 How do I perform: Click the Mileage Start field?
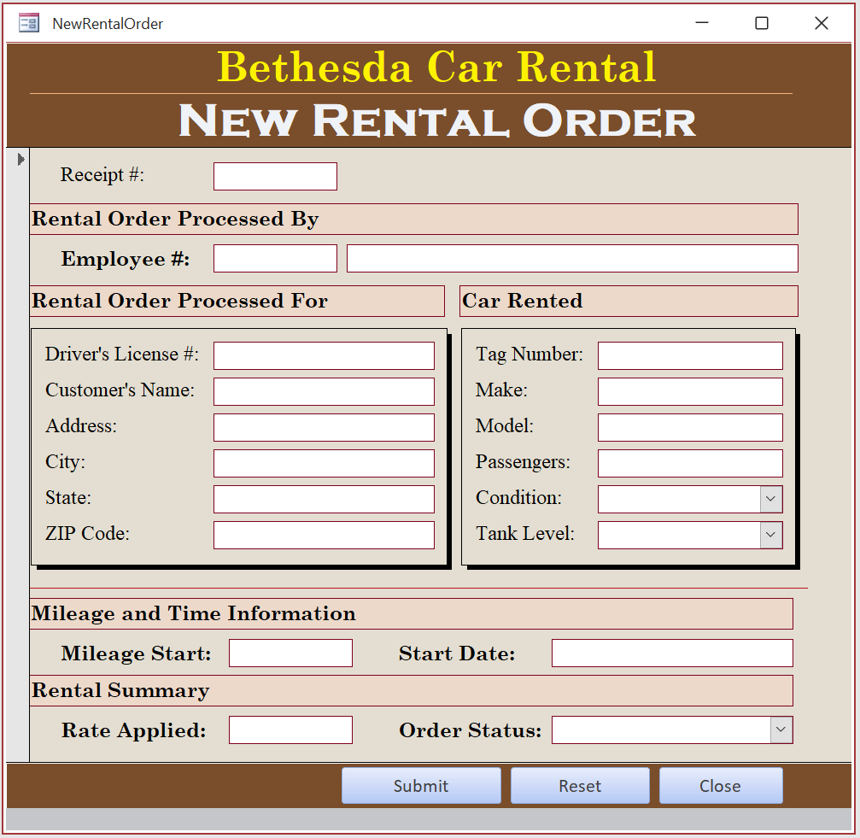290,652
